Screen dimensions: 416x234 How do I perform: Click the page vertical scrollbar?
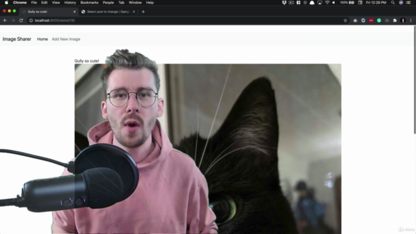point(415,79)
